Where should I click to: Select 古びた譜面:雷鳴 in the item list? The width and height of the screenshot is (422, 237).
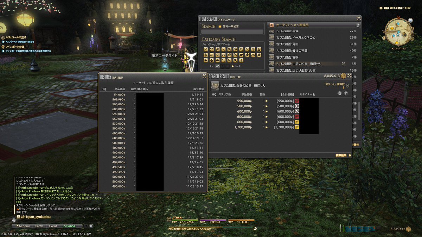tap(313, 57)
